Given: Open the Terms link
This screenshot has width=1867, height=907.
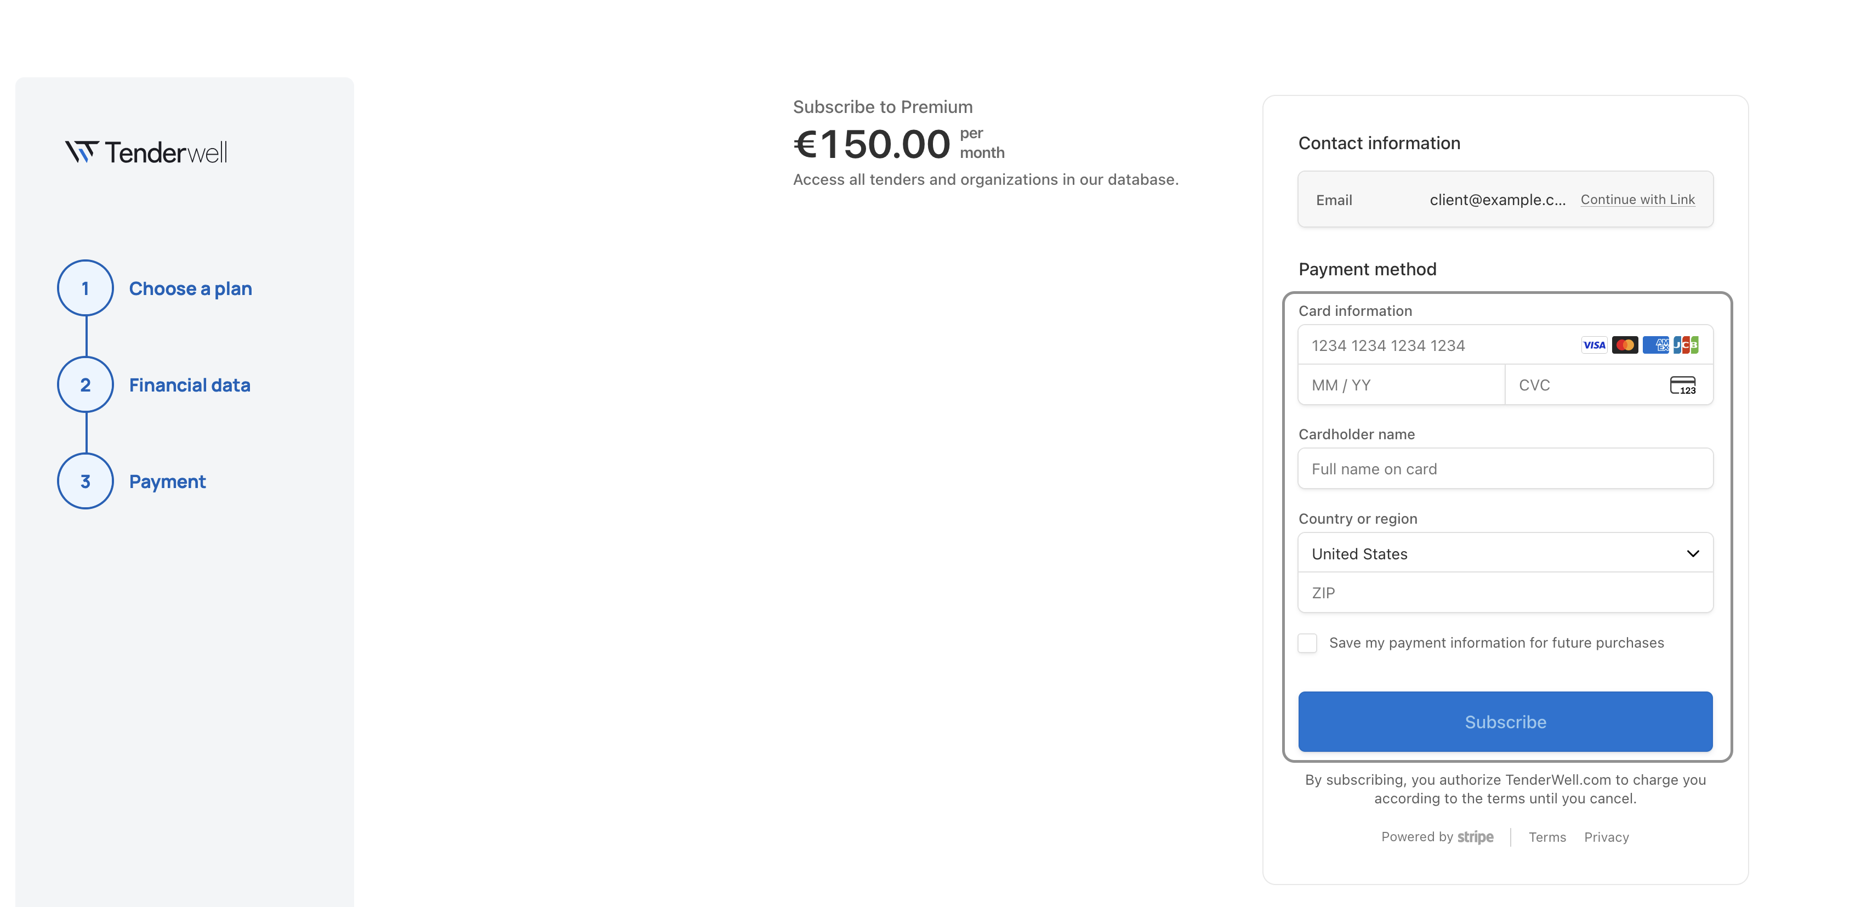Looking at the screenshot, I should [x=1547, y=837].
